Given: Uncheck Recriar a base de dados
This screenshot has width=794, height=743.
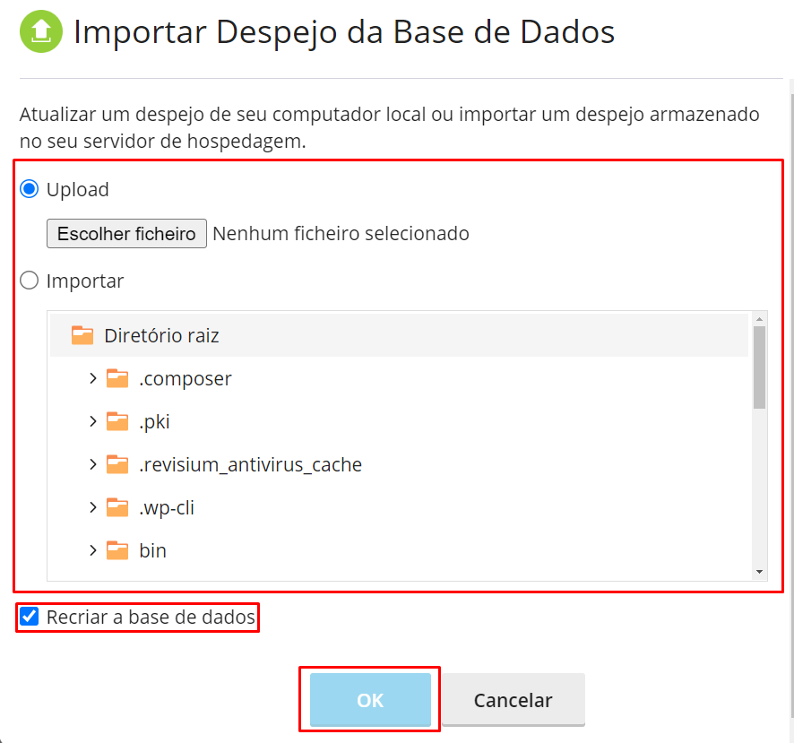Looking at the screenshot, I should click(30, 617).
